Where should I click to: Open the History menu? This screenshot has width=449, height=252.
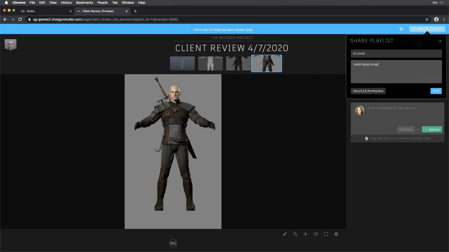(x=66, y=2)
